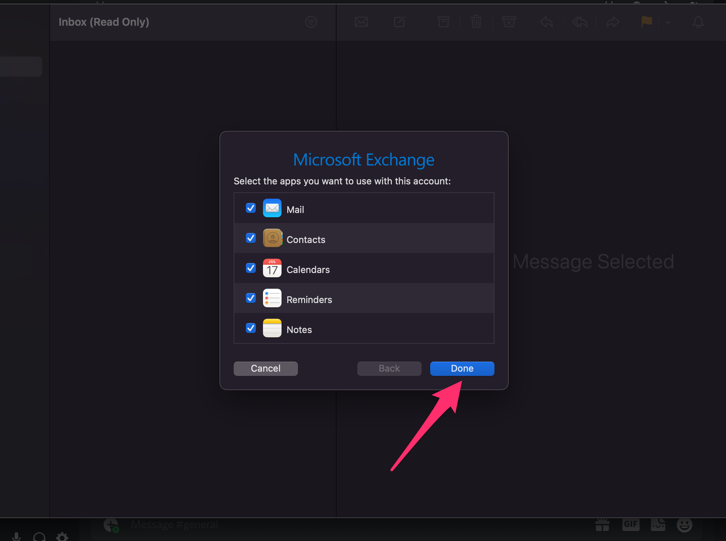
Task: Flag the message with orange flag
Action: [x=647, y=22]
